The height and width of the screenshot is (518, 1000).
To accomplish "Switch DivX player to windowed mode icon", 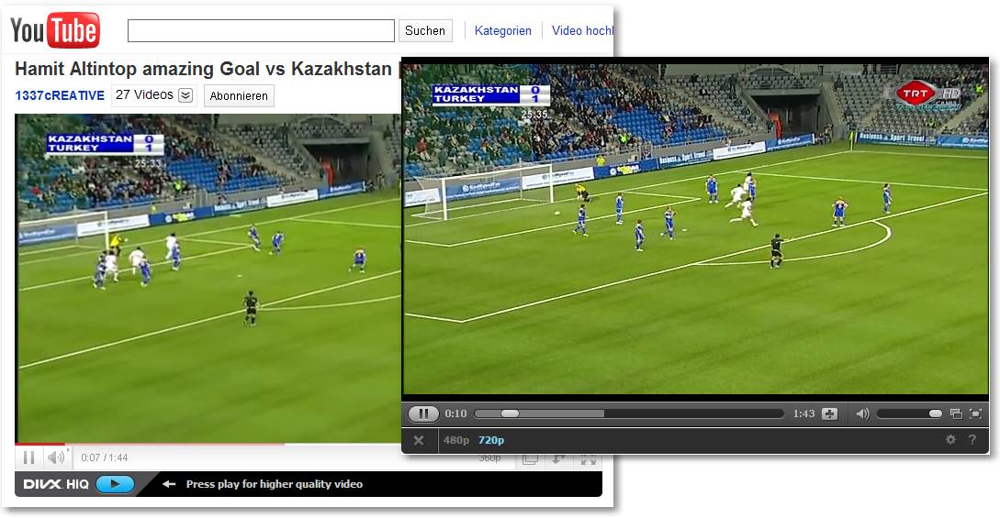I will point(955,413).
